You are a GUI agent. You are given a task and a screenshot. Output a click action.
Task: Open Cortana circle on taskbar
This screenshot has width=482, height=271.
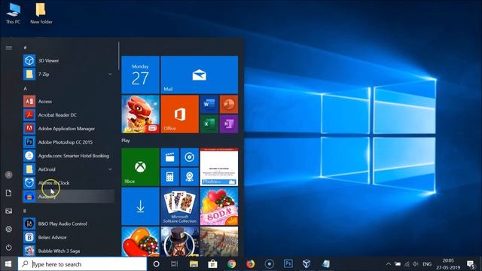(156, 264)
